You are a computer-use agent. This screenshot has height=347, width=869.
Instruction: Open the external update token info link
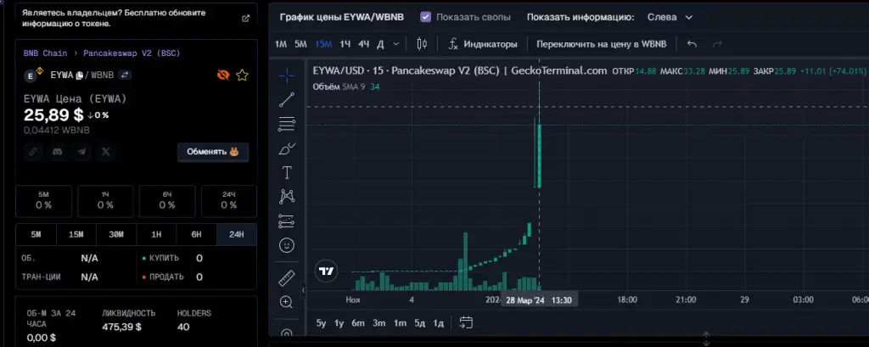tap(245, 19)
